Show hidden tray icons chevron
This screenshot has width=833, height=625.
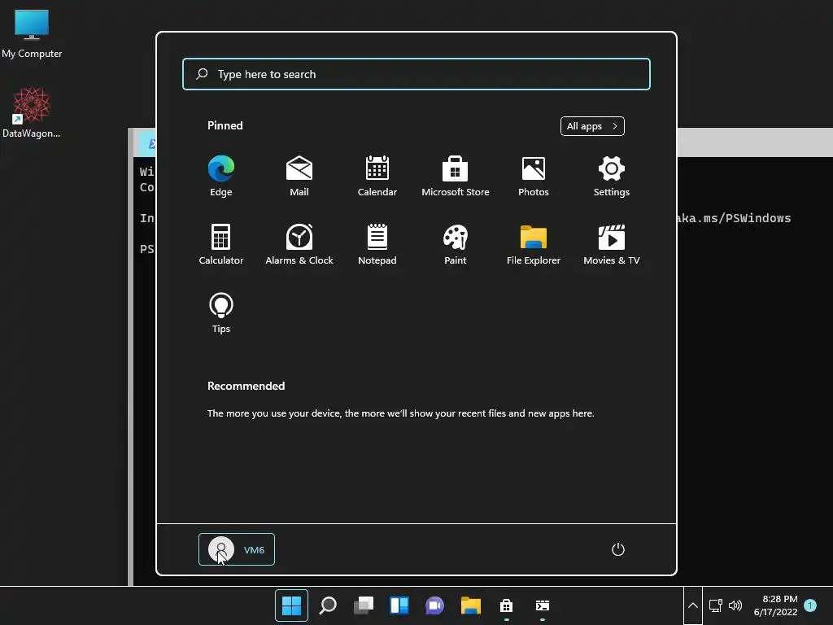tap(693, 605)
